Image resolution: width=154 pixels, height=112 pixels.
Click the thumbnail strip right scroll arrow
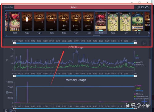[148, 35]
